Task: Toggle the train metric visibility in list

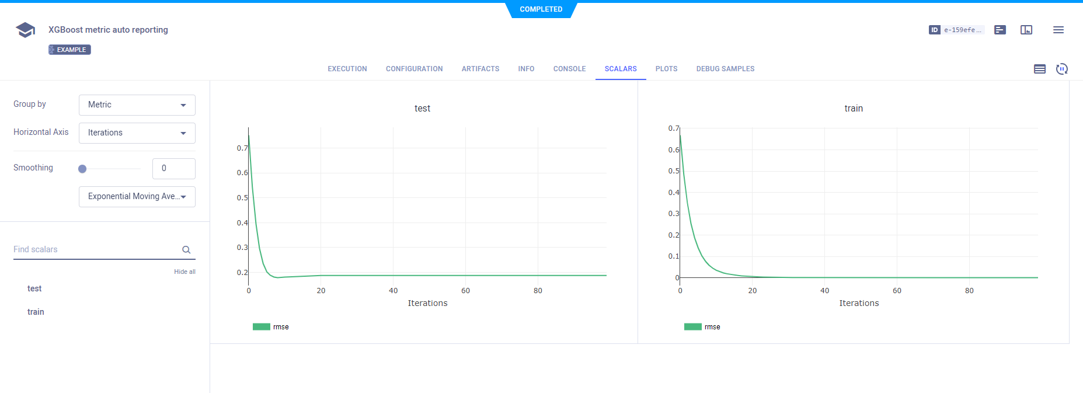Action: pos(36,312)
